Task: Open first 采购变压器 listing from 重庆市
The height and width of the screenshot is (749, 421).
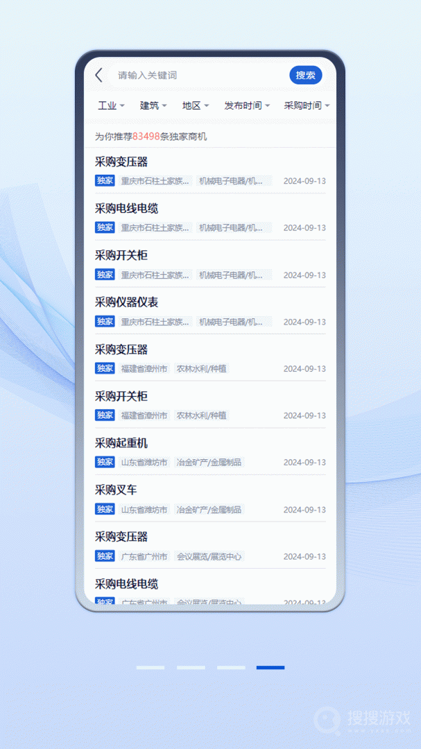Action: [x=210, y=171]
